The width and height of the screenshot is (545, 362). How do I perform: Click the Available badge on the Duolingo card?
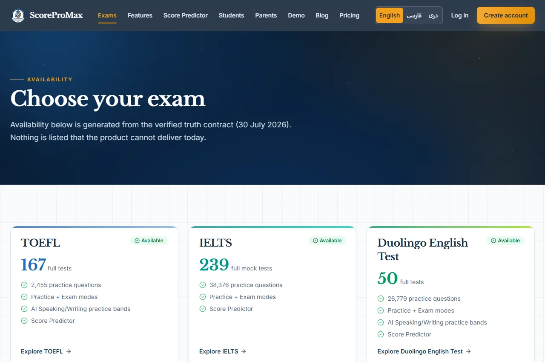(505, 241)
